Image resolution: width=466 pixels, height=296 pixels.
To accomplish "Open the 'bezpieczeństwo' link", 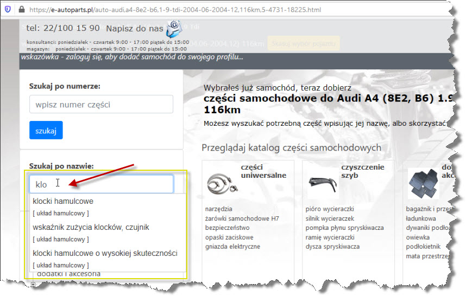I will [228, 228].
